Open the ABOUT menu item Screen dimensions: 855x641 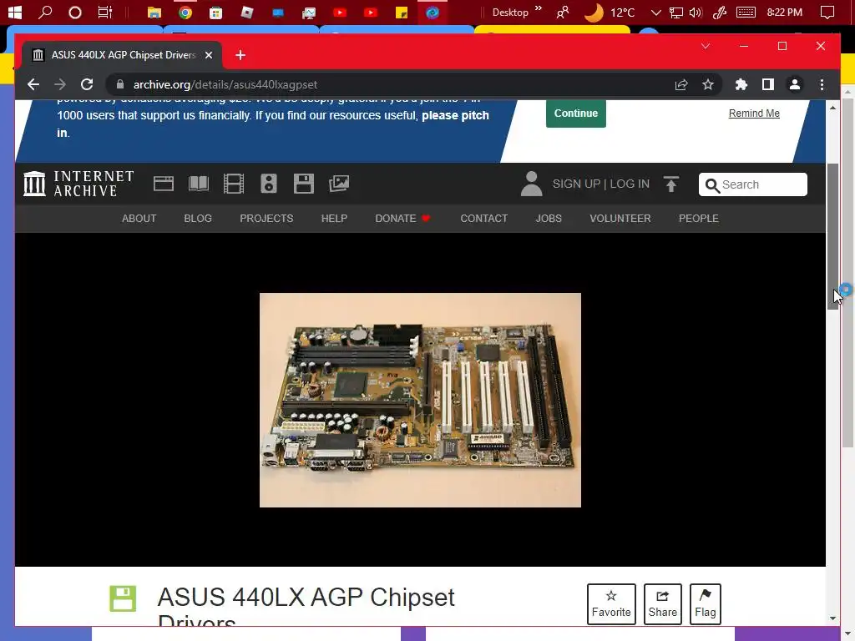click(139, 219)
